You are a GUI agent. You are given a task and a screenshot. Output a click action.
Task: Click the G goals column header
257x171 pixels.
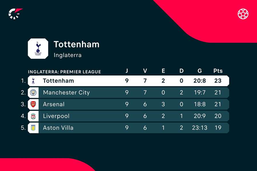click(x=199, y=71)
